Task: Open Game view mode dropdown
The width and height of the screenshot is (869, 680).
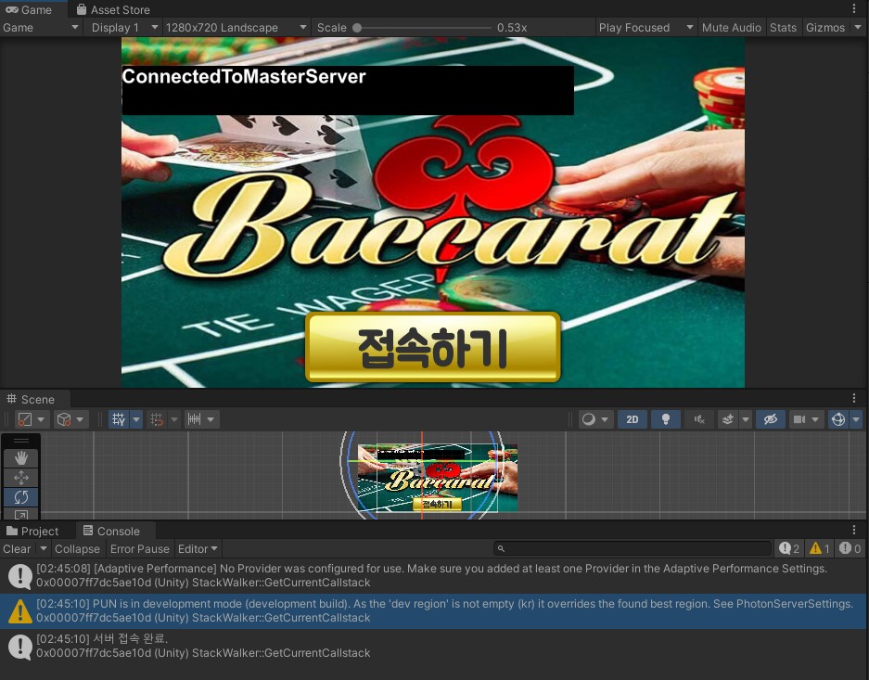Action: coord(41,28)
